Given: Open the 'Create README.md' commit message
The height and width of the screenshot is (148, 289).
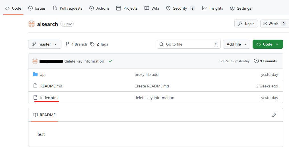Looking at the screenshot, I should coord(152,86).
